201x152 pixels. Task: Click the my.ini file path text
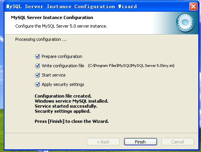131,66
